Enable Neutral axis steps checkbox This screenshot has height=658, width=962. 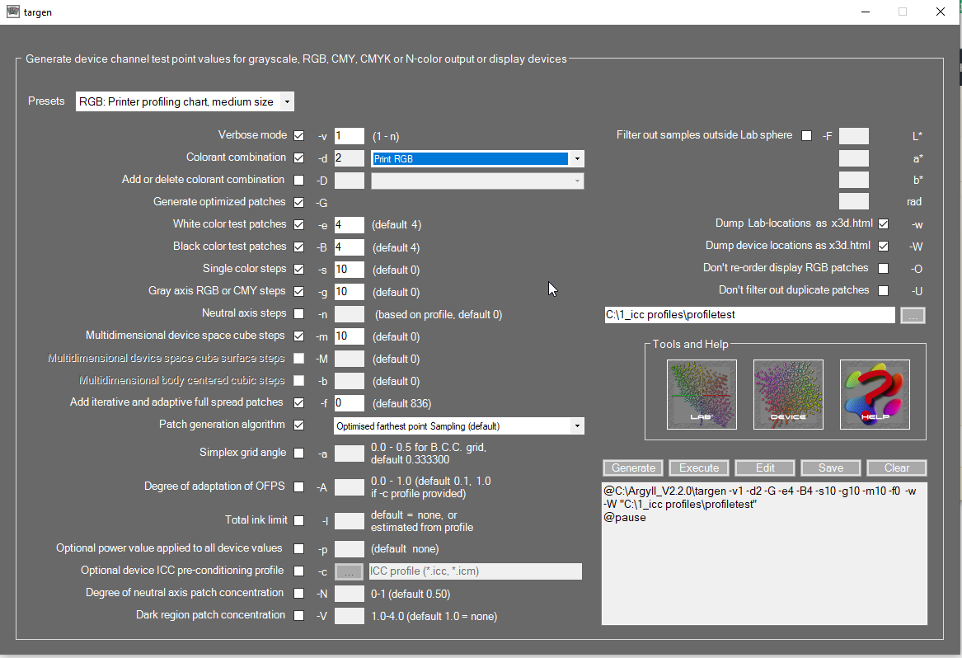298,313
